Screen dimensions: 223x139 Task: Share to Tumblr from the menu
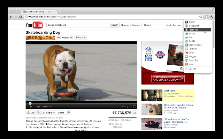(198, 22)
